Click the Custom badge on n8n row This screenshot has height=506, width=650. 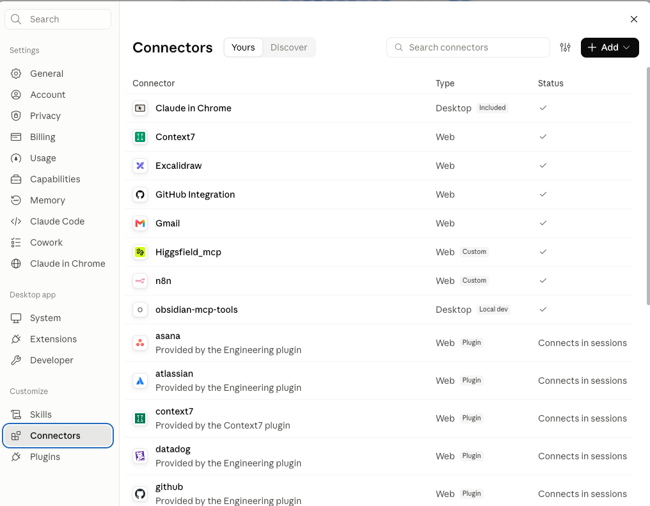tap(474, 281)
